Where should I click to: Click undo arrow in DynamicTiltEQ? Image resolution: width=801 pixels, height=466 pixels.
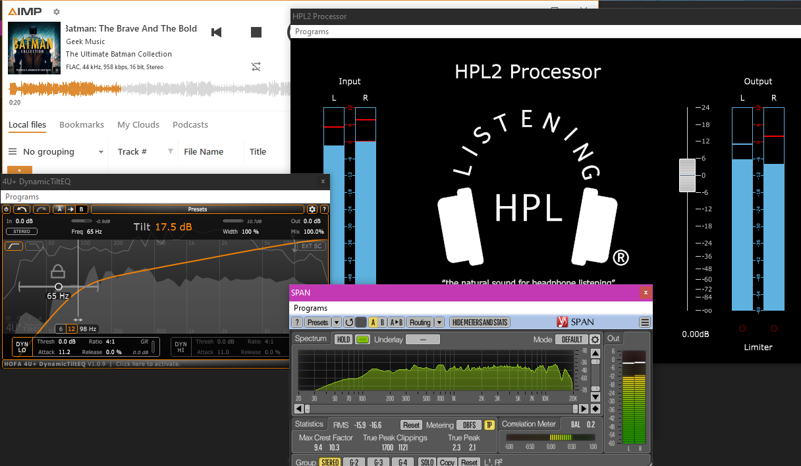pos(22,209)
